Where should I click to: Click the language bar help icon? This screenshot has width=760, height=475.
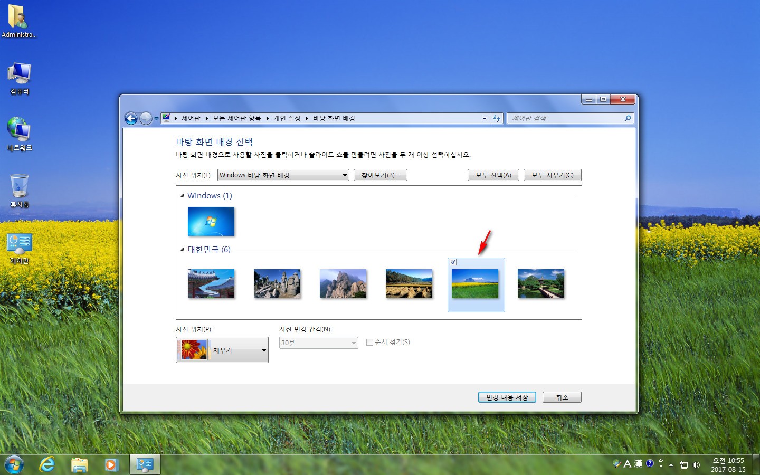point(650,463)
